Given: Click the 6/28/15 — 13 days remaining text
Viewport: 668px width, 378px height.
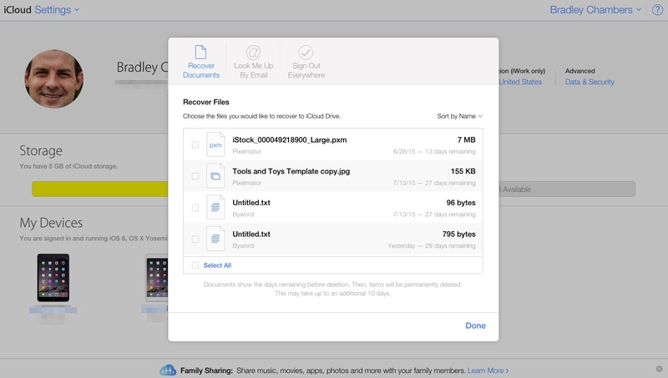Looking at the screenshot, I should click(x=434, y=152).
